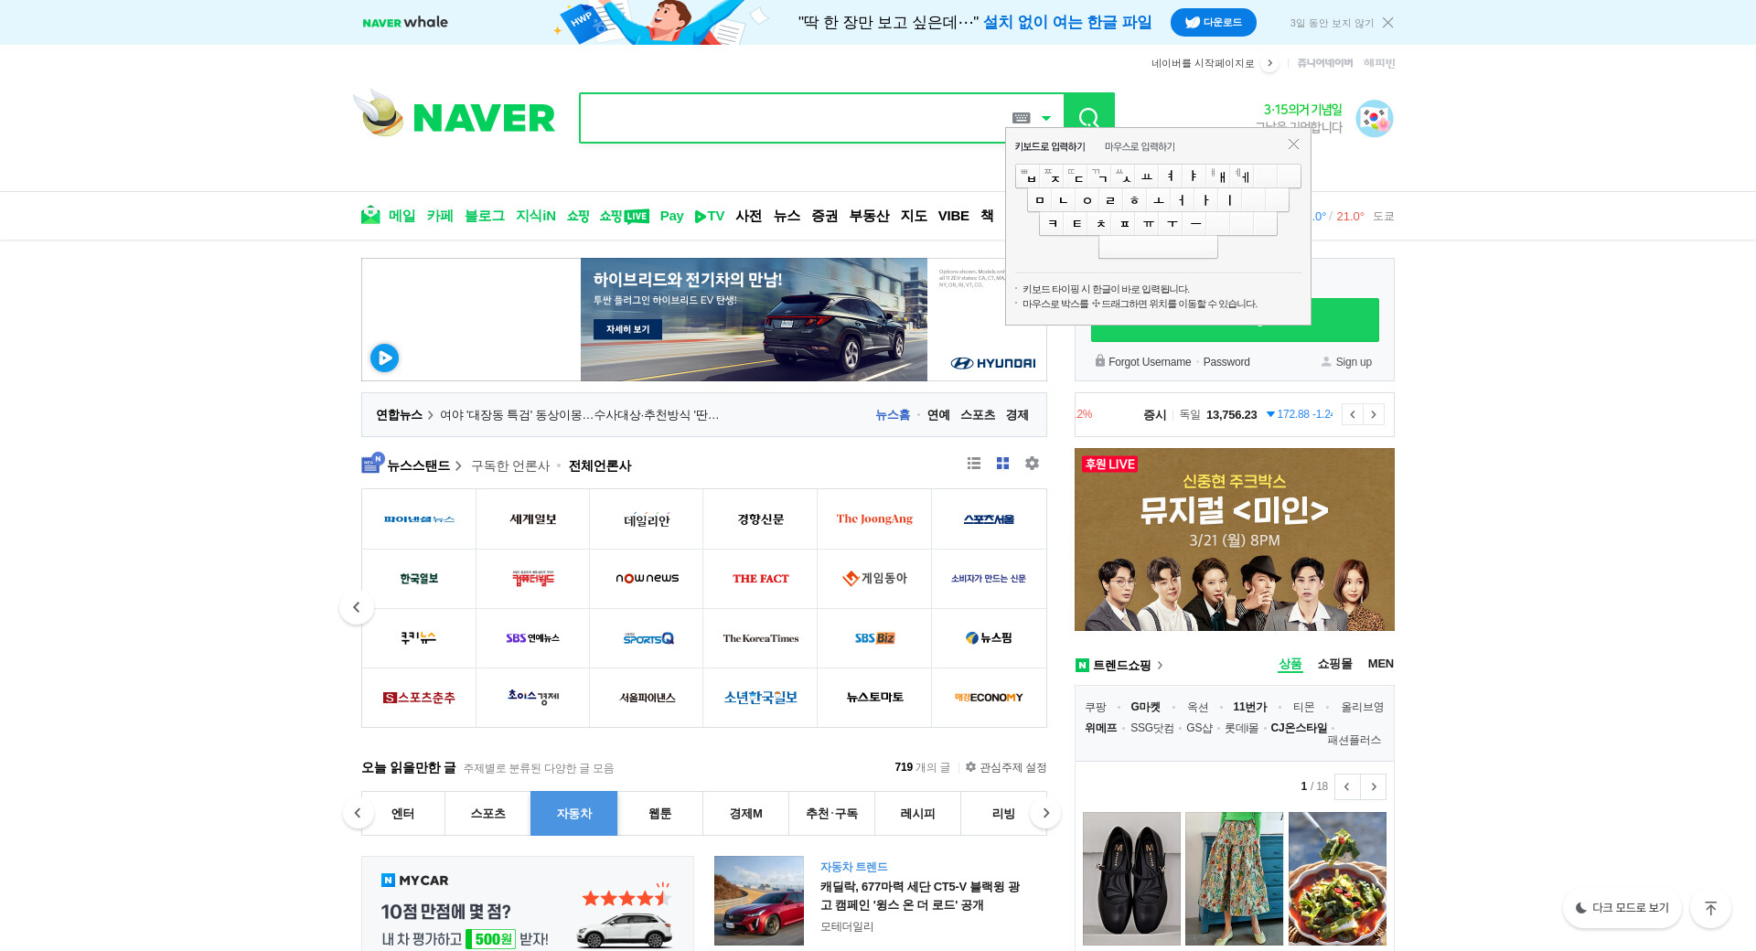Screen dimensions: 1756x951
Task: Open Forgot Username link
Action: pyautogui.click(x=1150, y=362)
